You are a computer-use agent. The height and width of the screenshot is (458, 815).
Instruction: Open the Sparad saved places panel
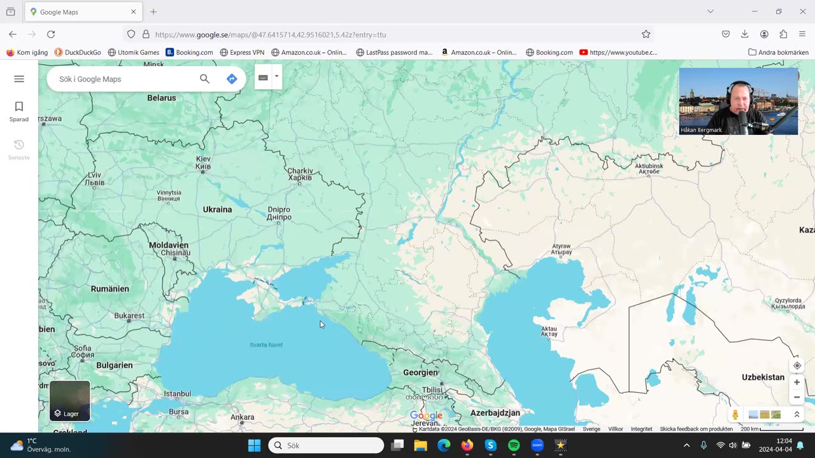[x=19, y=111]
